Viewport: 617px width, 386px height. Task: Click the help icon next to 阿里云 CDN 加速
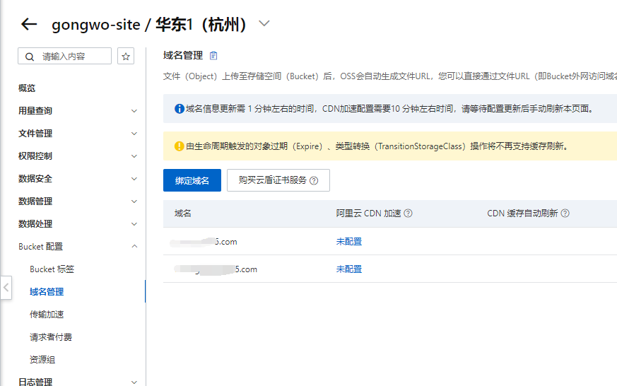tap(408, 214)
